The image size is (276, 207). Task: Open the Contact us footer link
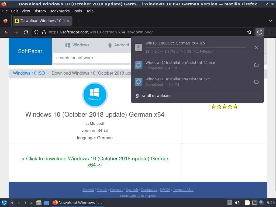pos(149,190)
